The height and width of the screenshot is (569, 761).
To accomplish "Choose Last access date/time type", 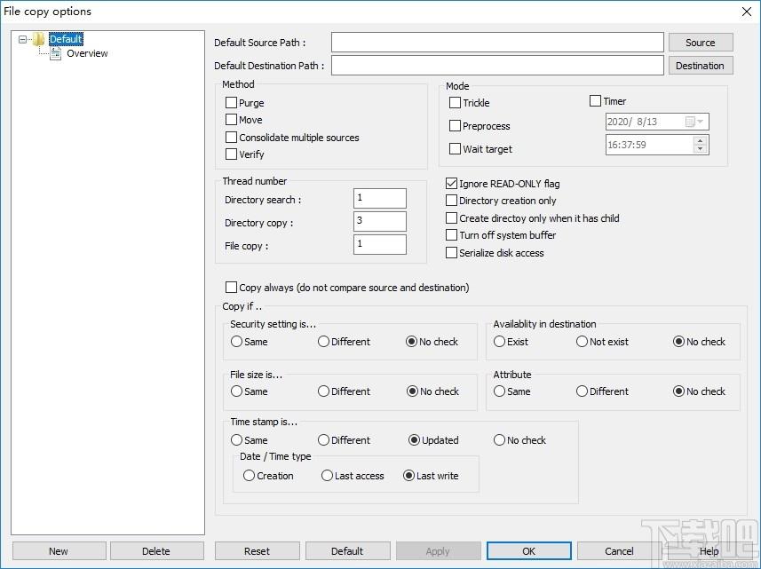I will tap(327, 476).
